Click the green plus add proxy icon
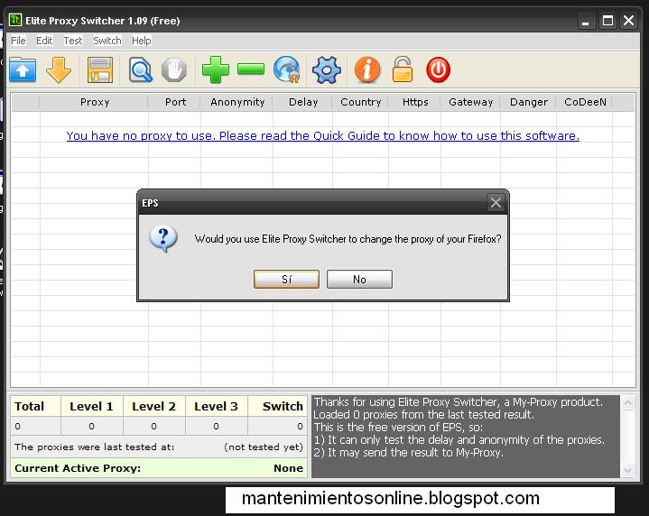The width and height of the screenshot is (649, 516). click(215, 70)
